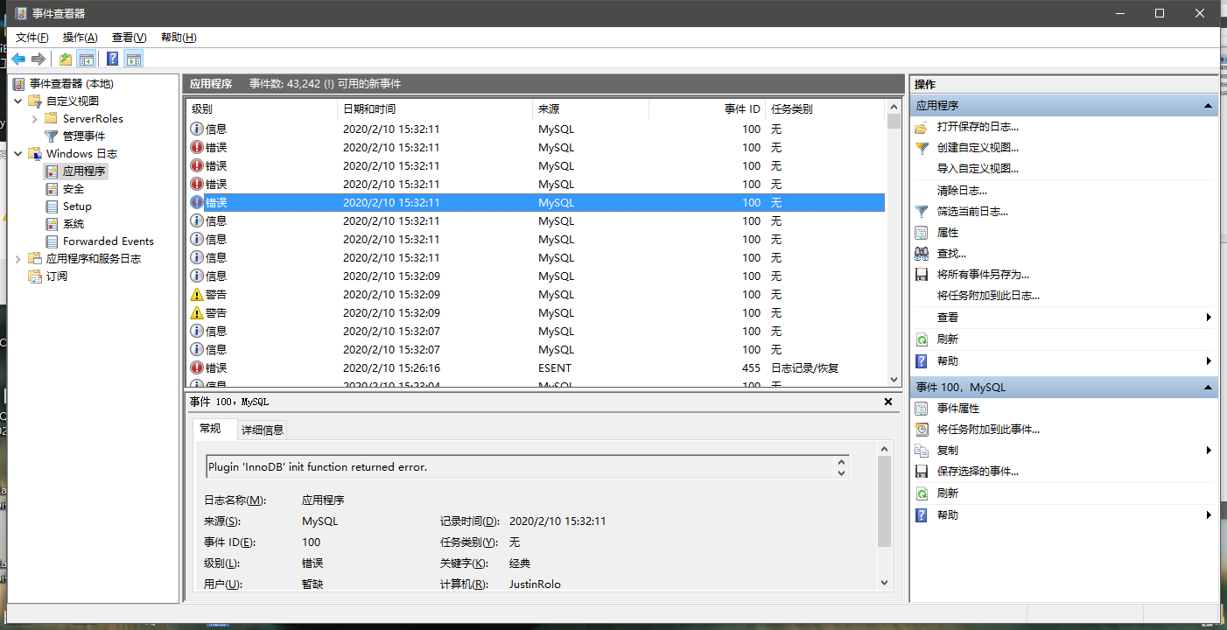The width and height of the screenshot is (1227, 630).
Task: Click the back navigation arrow icon
Action: coord(18,59)
